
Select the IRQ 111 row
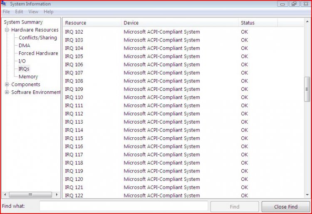pos(183,105)
